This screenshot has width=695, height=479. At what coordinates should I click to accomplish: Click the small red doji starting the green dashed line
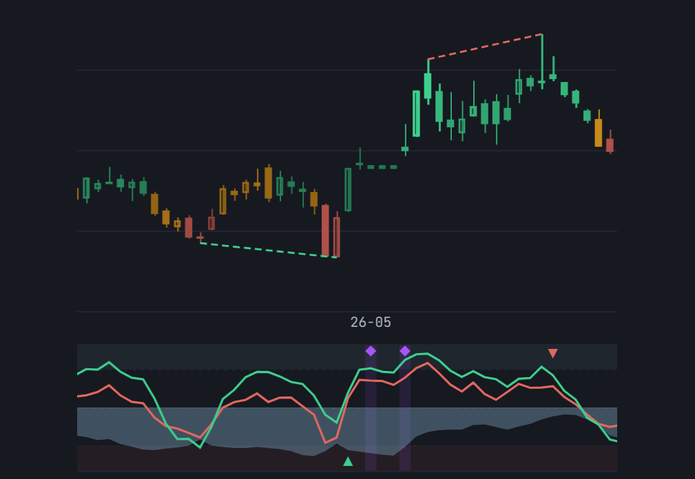point(200,237)
